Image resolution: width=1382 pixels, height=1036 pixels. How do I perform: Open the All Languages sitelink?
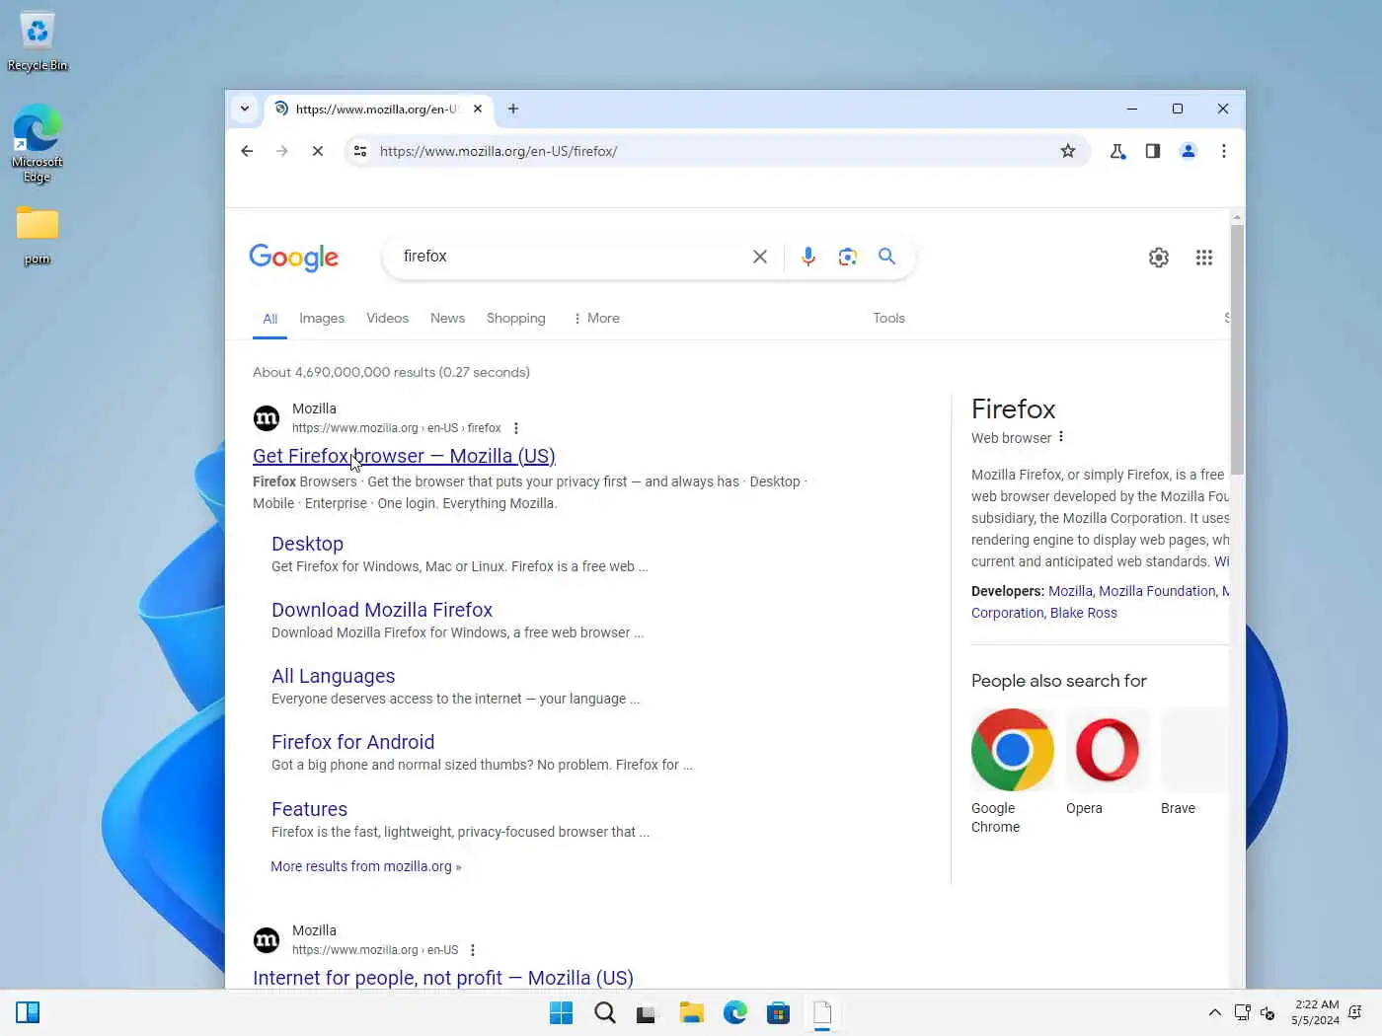(333, 676)
